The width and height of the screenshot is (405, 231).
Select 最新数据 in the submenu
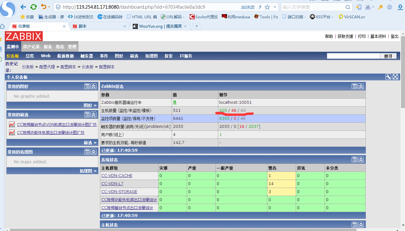pos(65,56)
